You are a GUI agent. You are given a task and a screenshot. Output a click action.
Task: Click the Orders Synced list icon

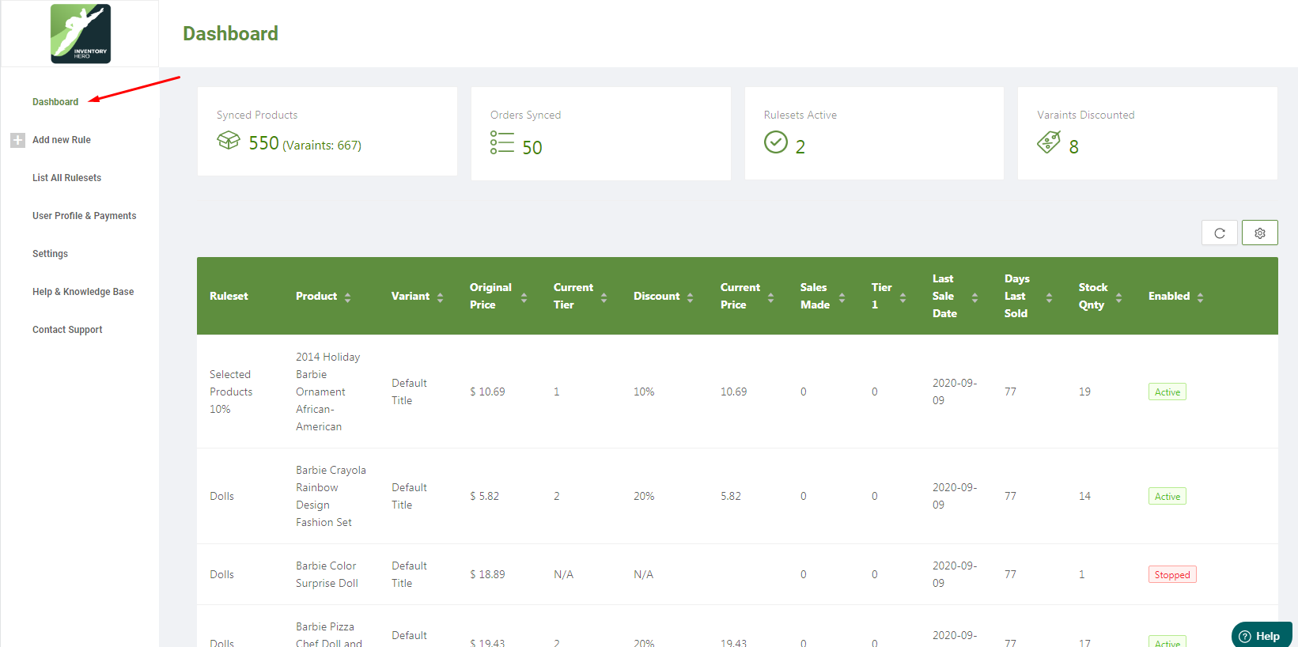(501, 142)
